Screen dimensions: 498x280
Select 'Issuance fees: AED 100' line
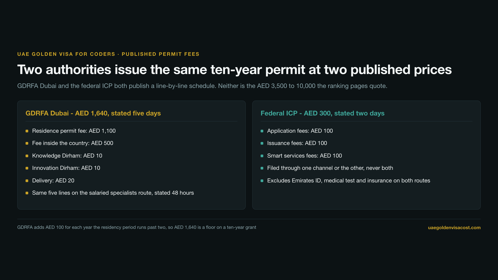297,143
